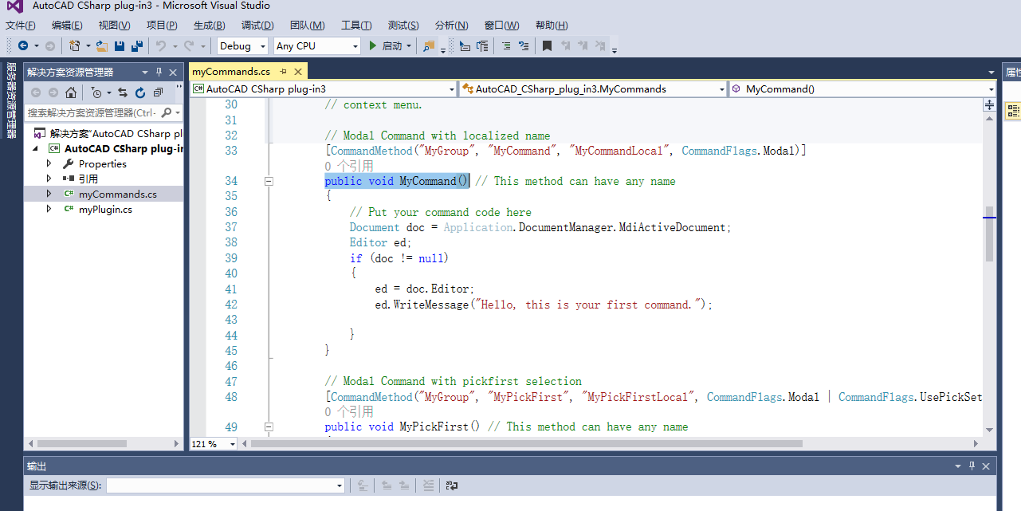Screen dimensions: 1021x511
Task: Select the myCommands.cs editor tab
Action: click(231, 72)
